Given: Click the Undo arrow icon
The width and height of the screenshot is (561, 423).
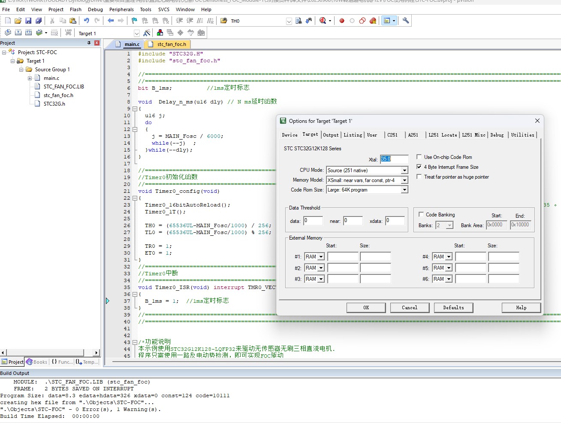Looking at the screenshot, I should [86, 21].
